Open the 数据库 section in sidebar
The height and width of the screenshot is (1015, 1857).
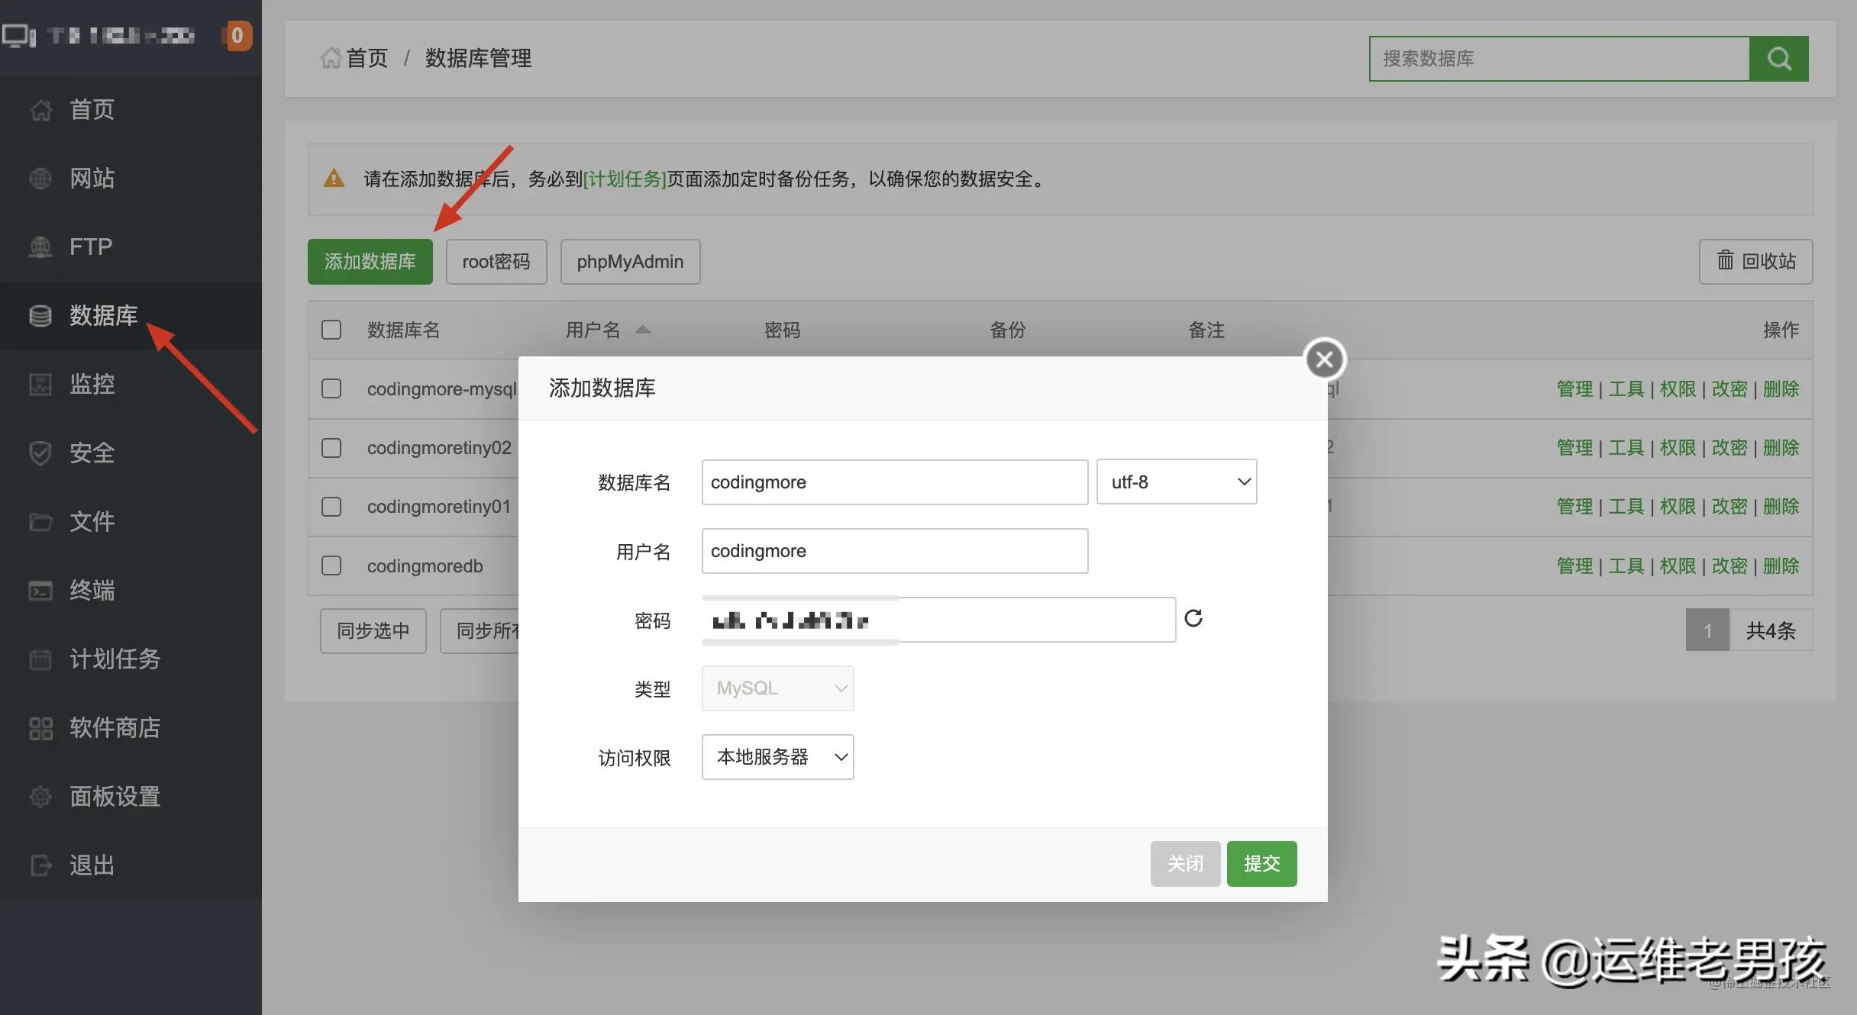coord(103,315)
